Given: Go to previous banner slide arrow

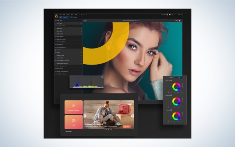Looking at the screenshot, I should tap(85, 116).
